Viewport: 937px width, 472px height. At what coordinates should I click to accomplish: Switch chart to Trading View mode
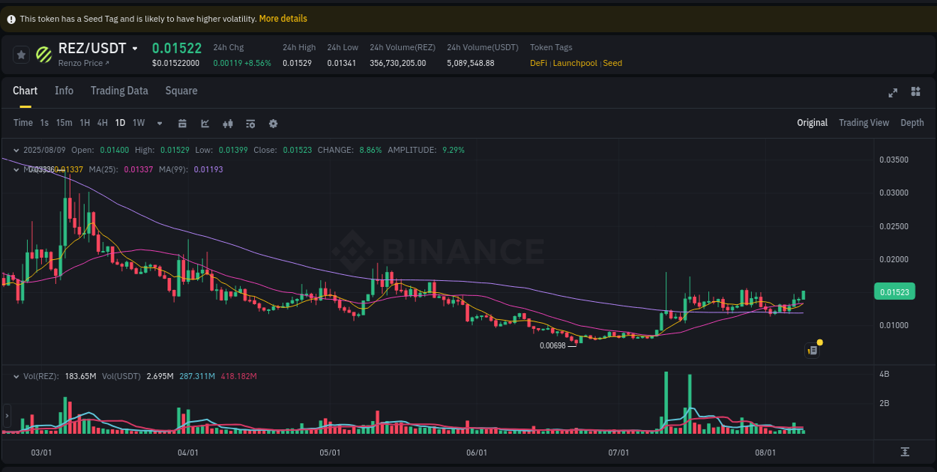(x=864, y=122)
